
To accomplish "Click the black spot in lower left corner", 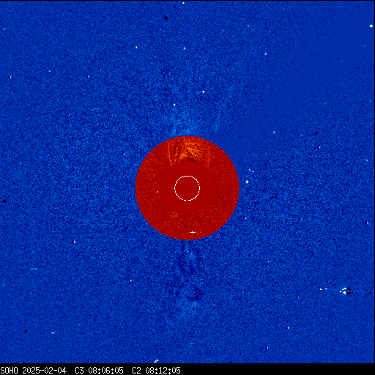I will tap(26, 331).
